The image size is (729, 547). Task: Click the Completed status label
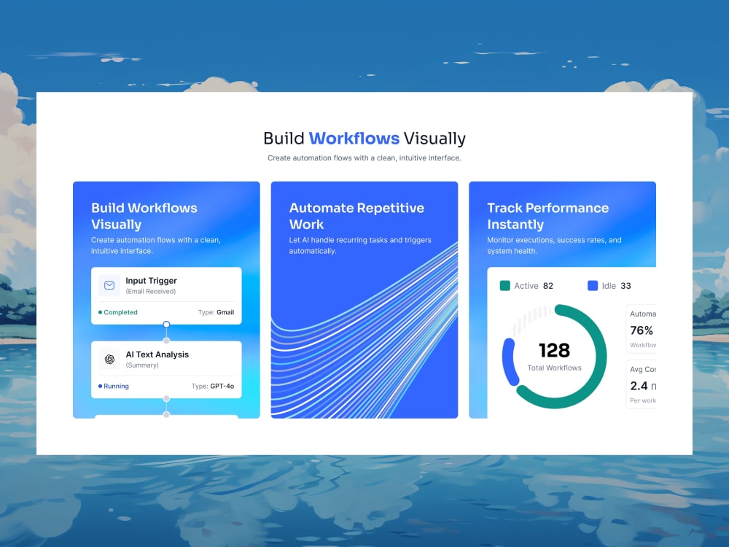tap(120, 312)
